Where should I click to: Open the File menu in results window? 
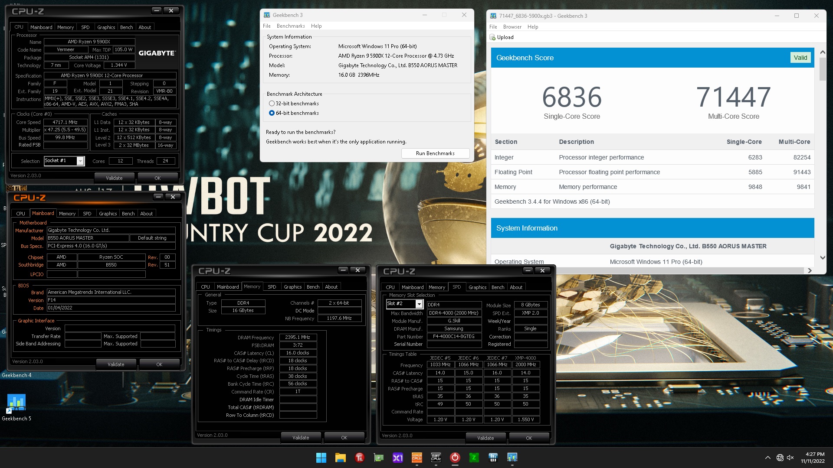493,27
